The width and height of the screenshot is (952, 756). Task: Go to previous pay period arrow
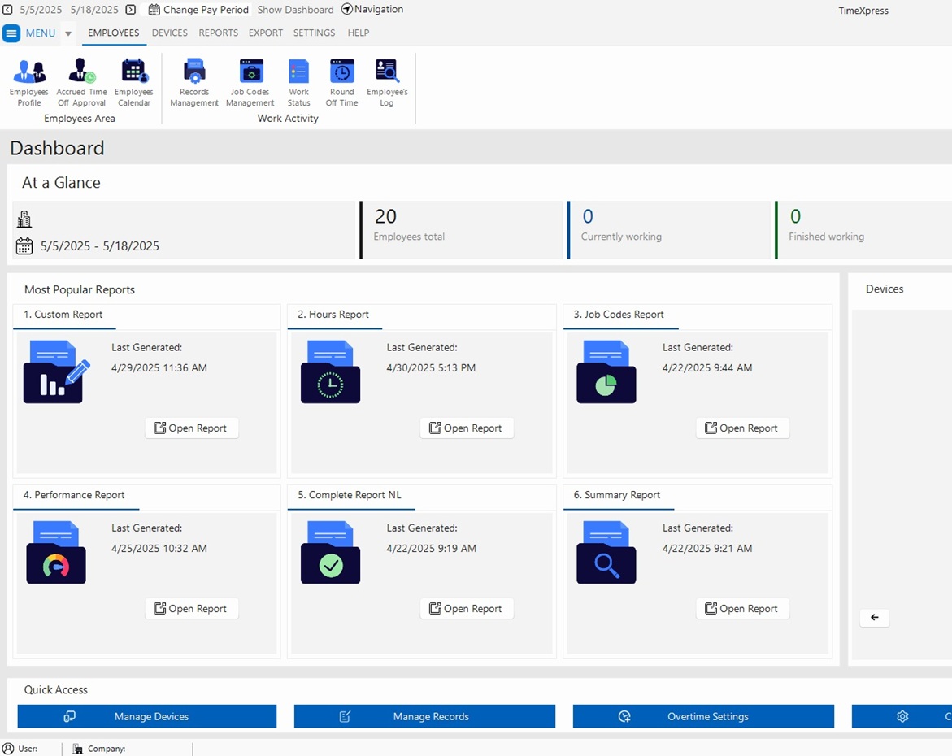[7, 10]
